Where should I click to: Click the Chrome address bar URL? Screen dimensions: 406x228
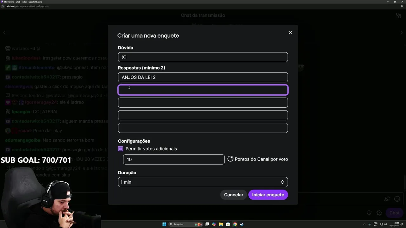coord(27,6)
